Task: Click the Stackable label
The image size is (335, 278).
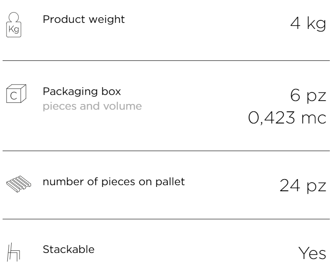Action: [x=69, y=250]
